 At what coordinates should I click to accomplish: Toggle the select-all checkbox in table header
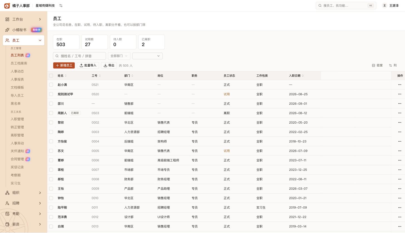tap(51, 76)
